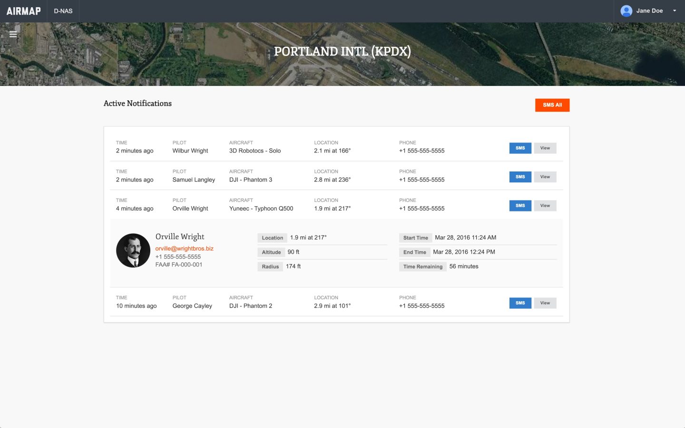Send SMS to Orville Wright

[520, 205]
